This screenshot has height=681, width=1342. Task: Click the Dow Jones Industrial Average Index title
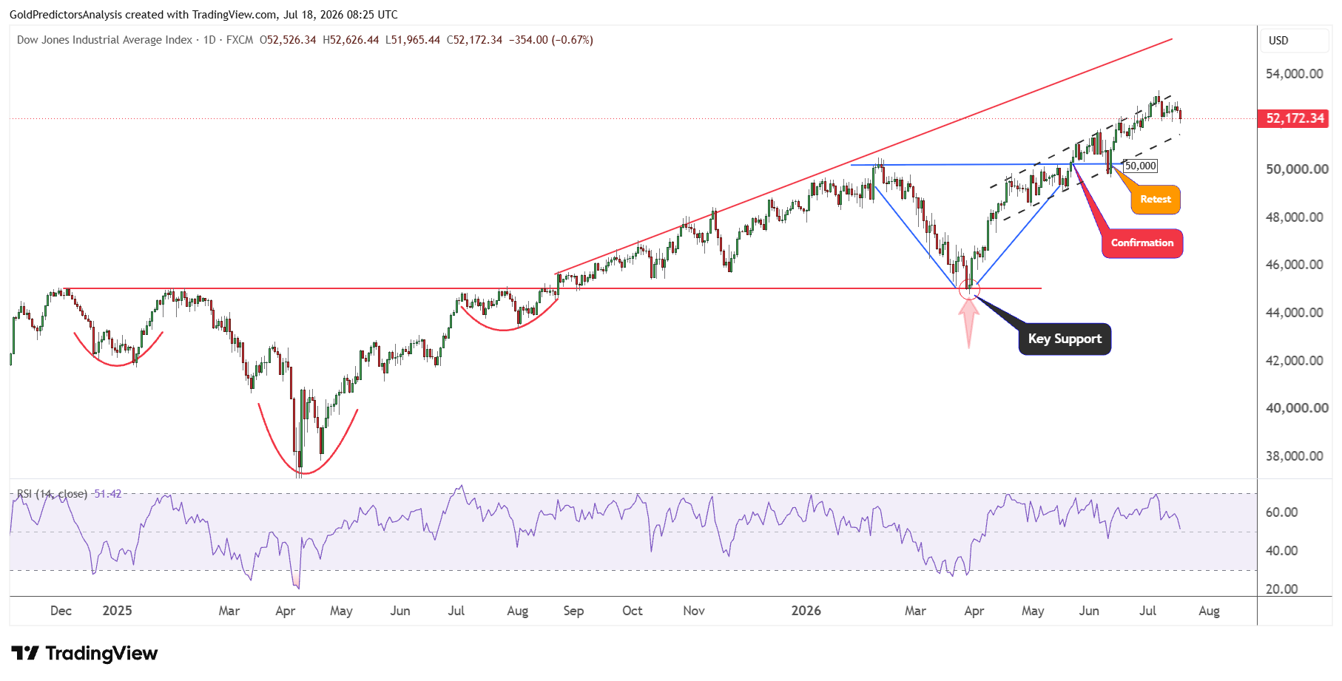click(x=104, y=40)
